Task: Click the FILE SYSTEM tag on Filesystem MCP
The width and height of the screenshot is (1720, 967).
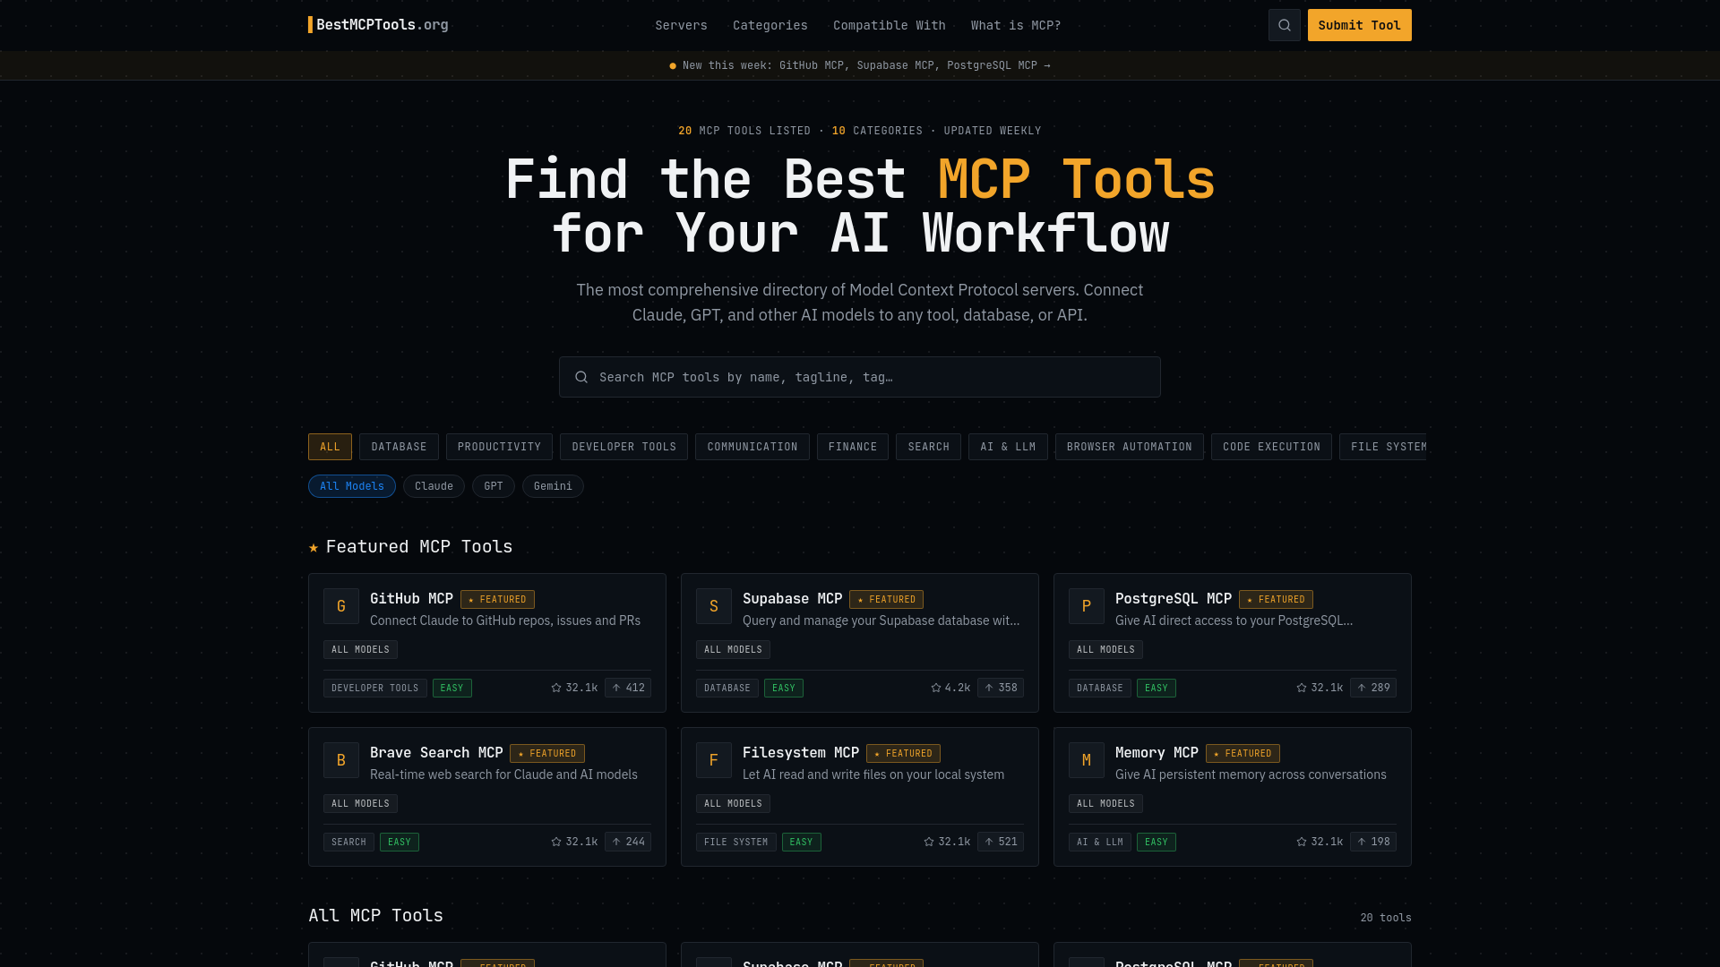Action: [x=735, y=842]
